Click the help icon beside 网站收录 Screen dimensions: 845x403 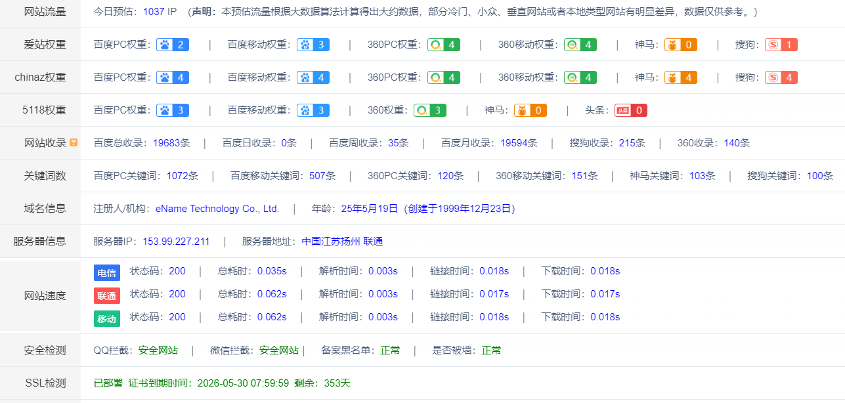coord(74,143)
